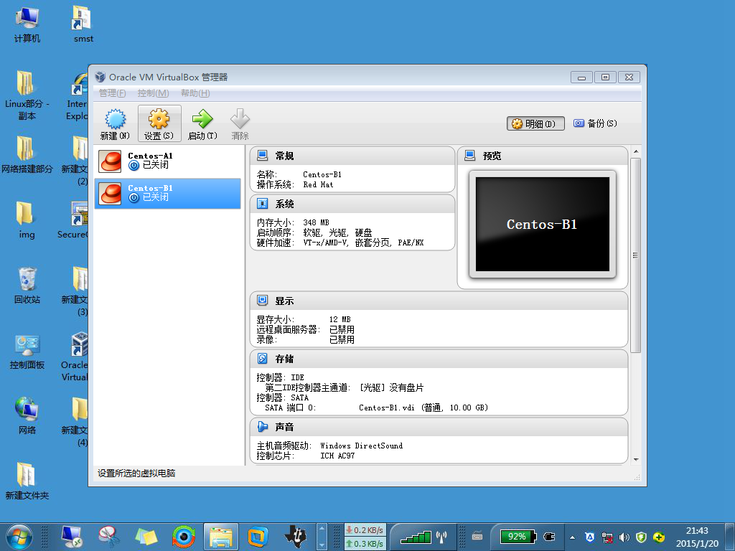735x551 pixels.
Task: Click the 92% battery indicator
Action: (517, 537)
